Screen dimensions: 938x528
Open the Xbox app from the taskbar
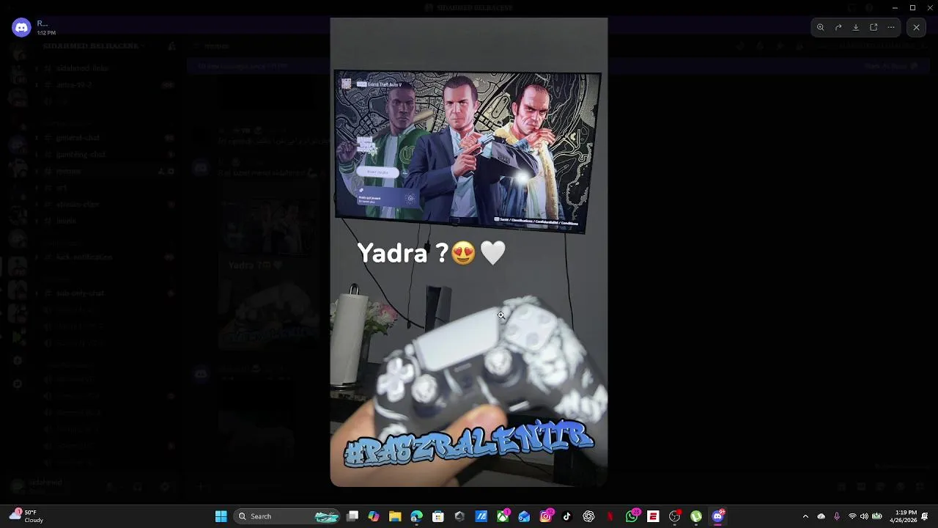pos(503,516)
